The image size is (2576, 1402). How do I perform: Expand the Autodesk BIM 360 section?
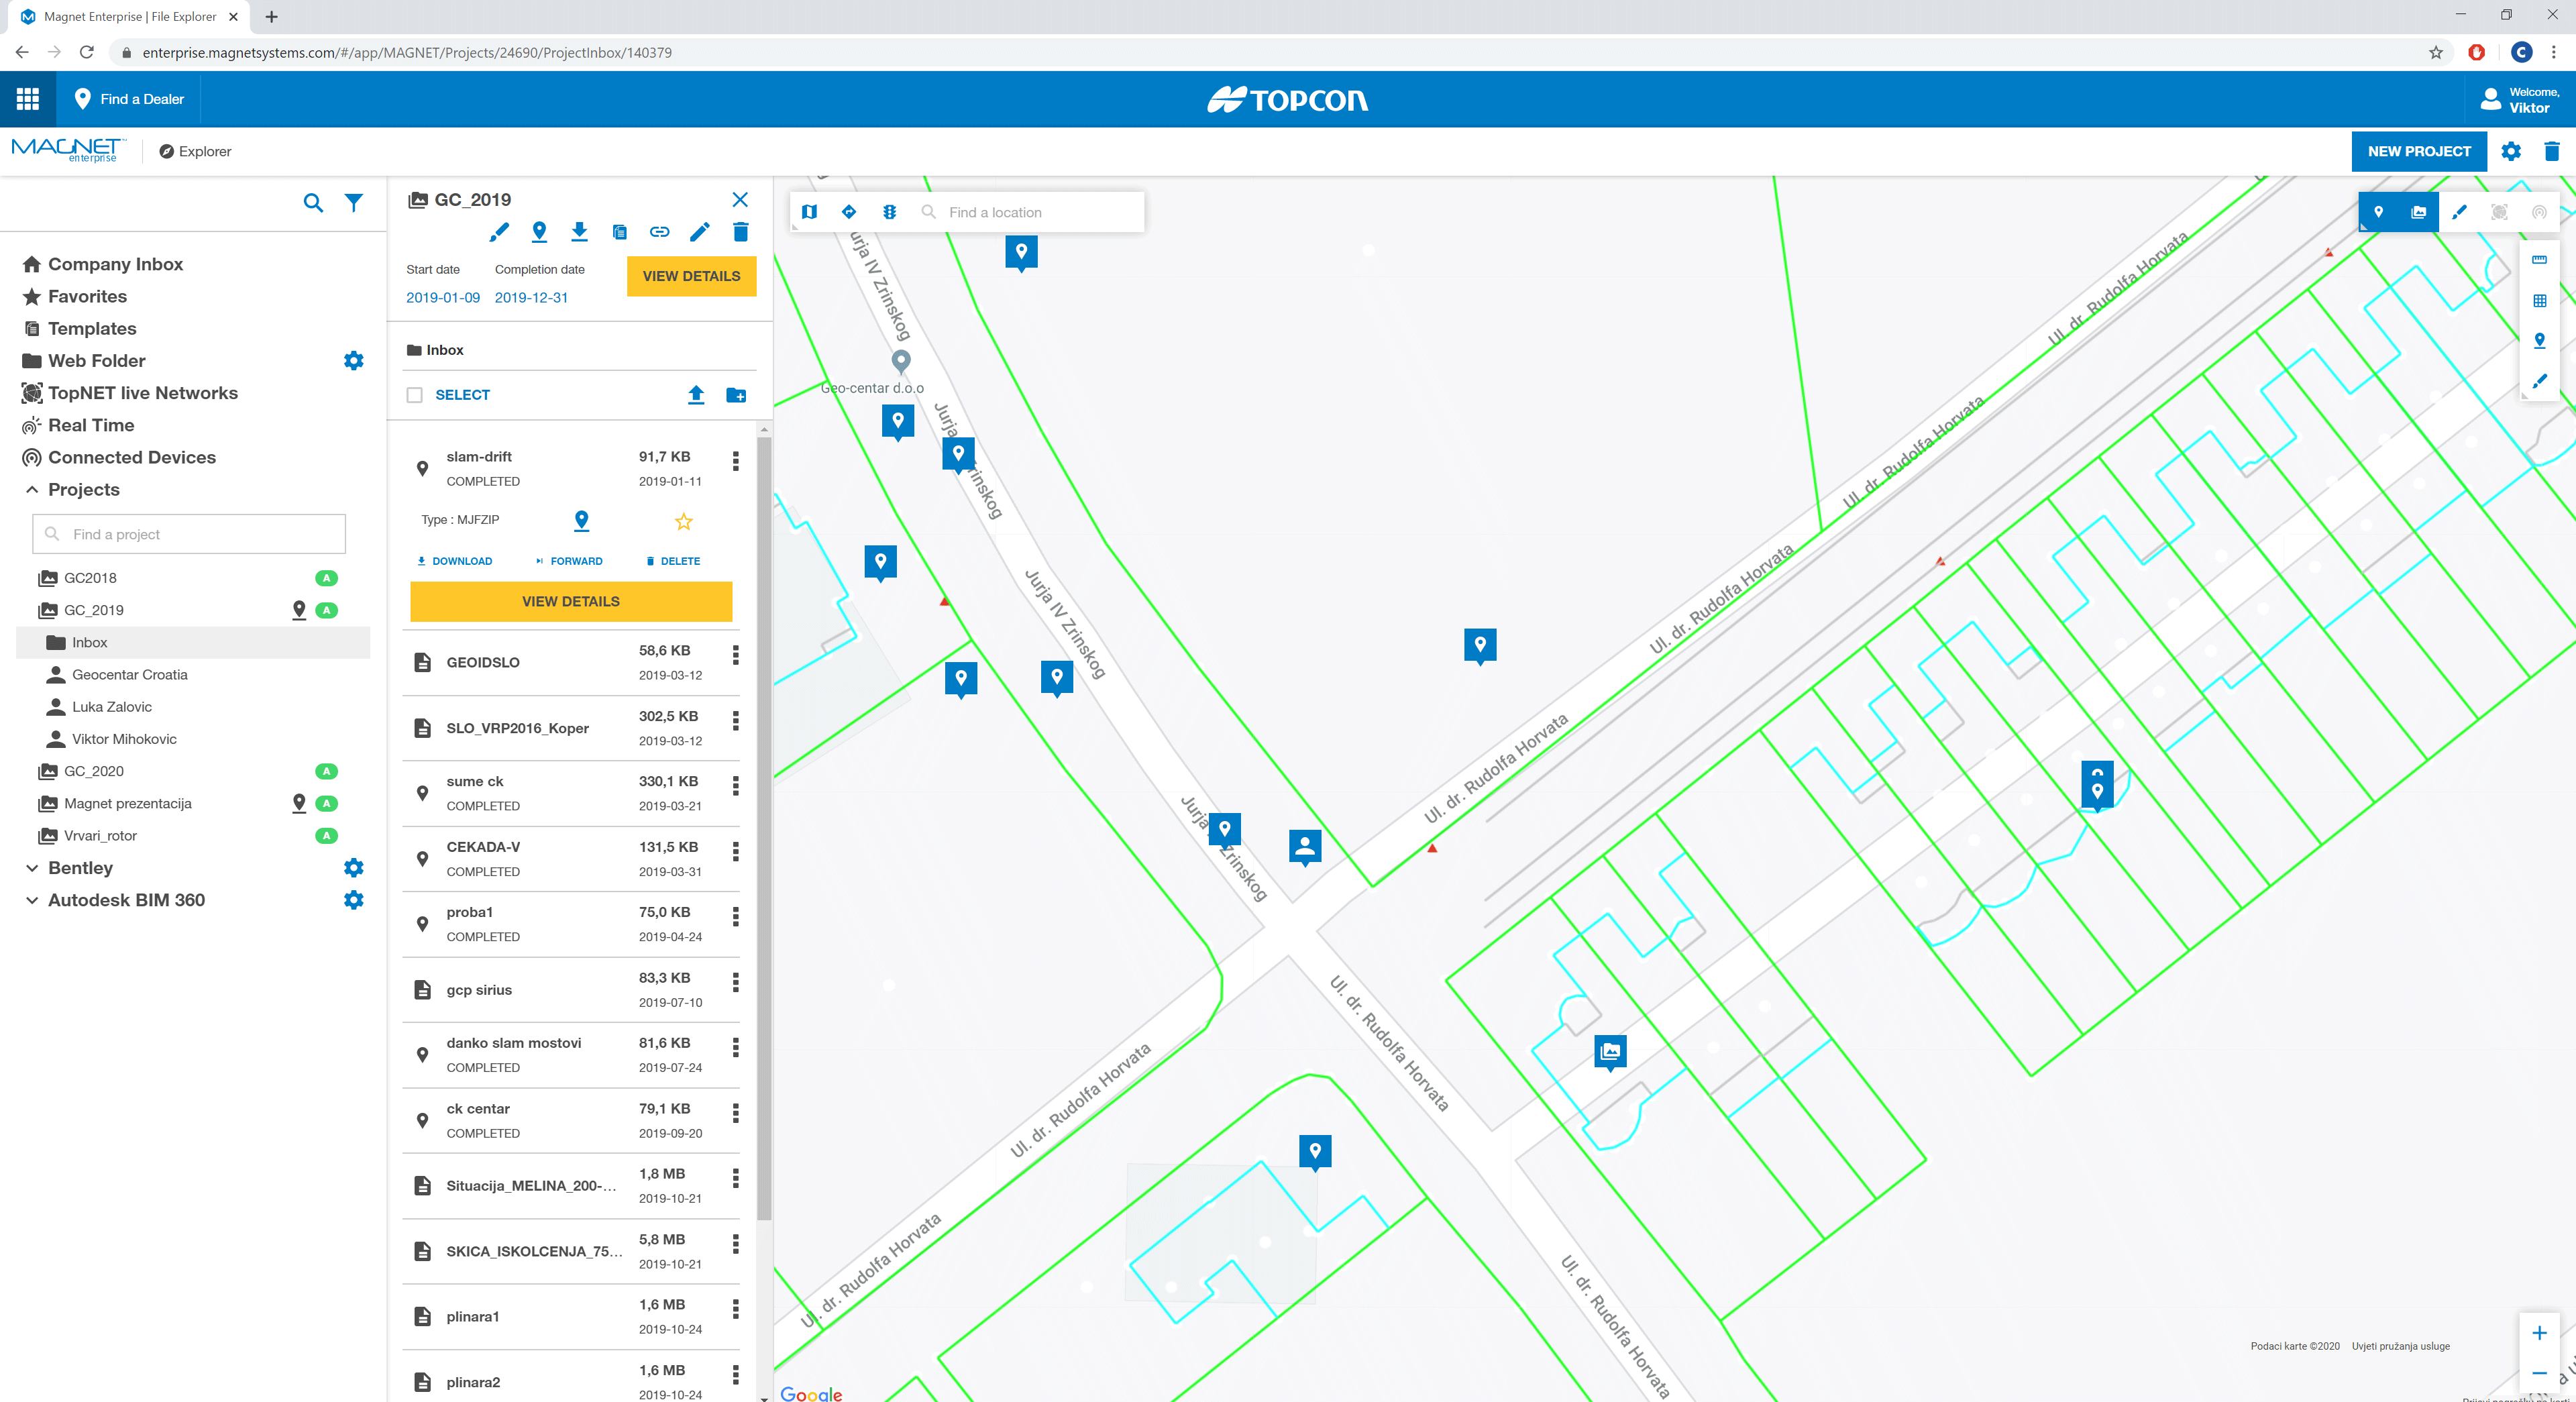pos(32,900)
